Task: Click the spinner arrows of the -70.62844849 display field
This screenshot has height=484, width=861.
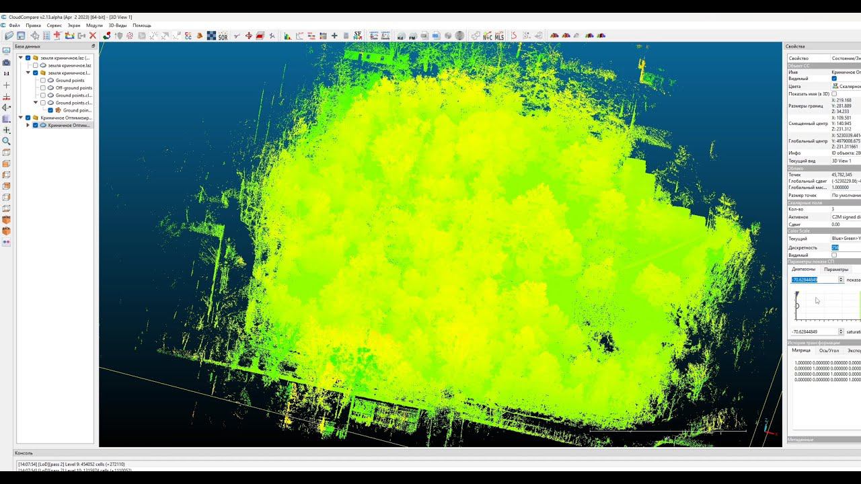Action: (x=841, y=280)
